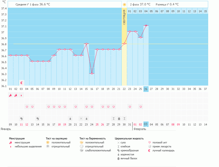Screen dimensions: 219x167
Task: Click the egg white icon on cycle day 21
Action: [x=119, y=119]
